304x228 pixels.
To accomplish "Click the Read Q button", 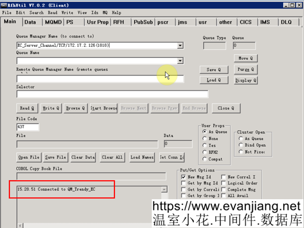I will pyautogui.click(x=26, y=108).
